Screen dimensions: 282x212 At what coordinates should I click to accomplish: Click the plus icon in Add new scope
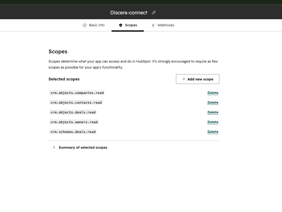[184, 79]
